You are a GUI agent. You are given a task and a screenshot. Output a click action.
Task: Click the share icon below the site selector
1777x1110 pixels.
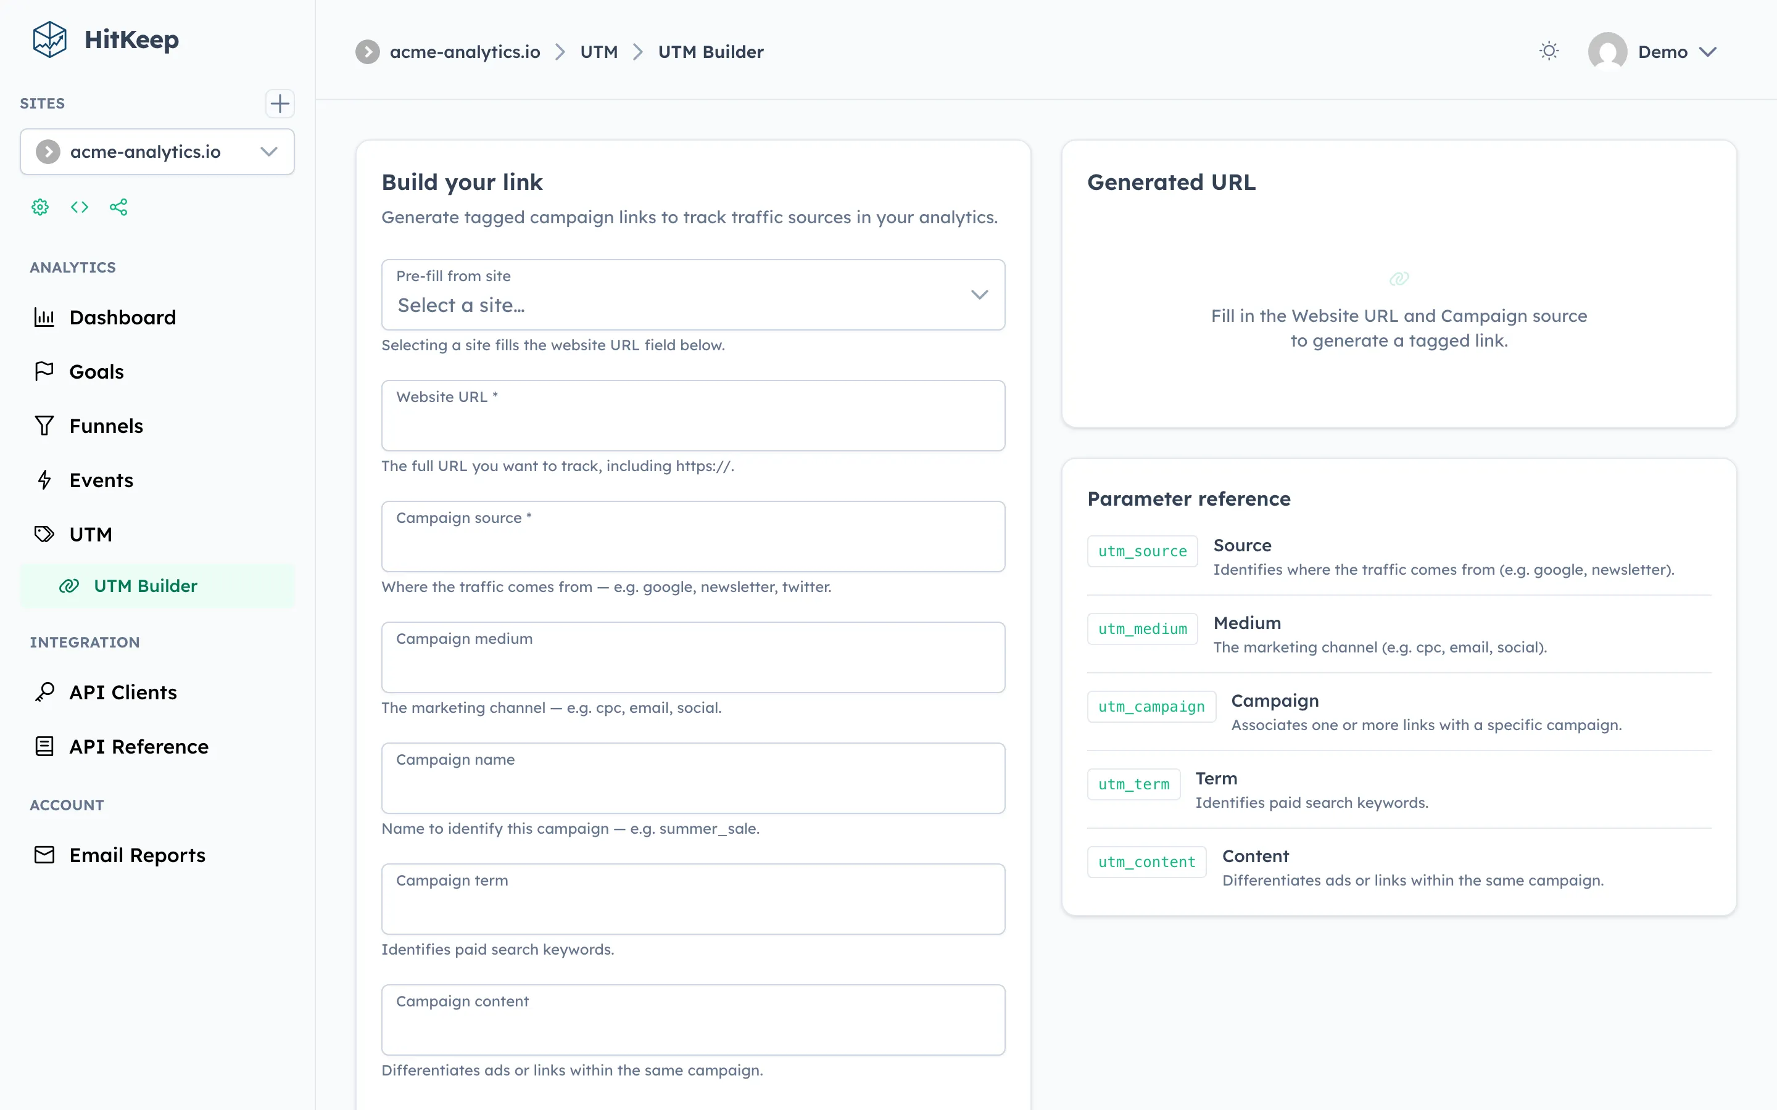pyautogui.click(x=119, y=207)
